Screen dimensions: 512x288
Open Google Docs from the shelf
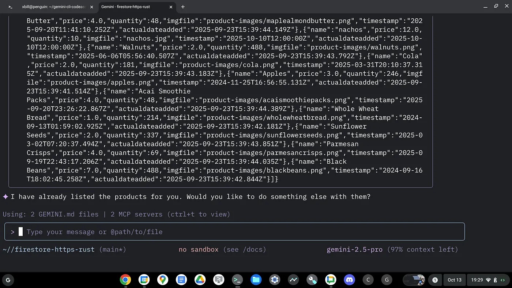click(x=181, y=280)
